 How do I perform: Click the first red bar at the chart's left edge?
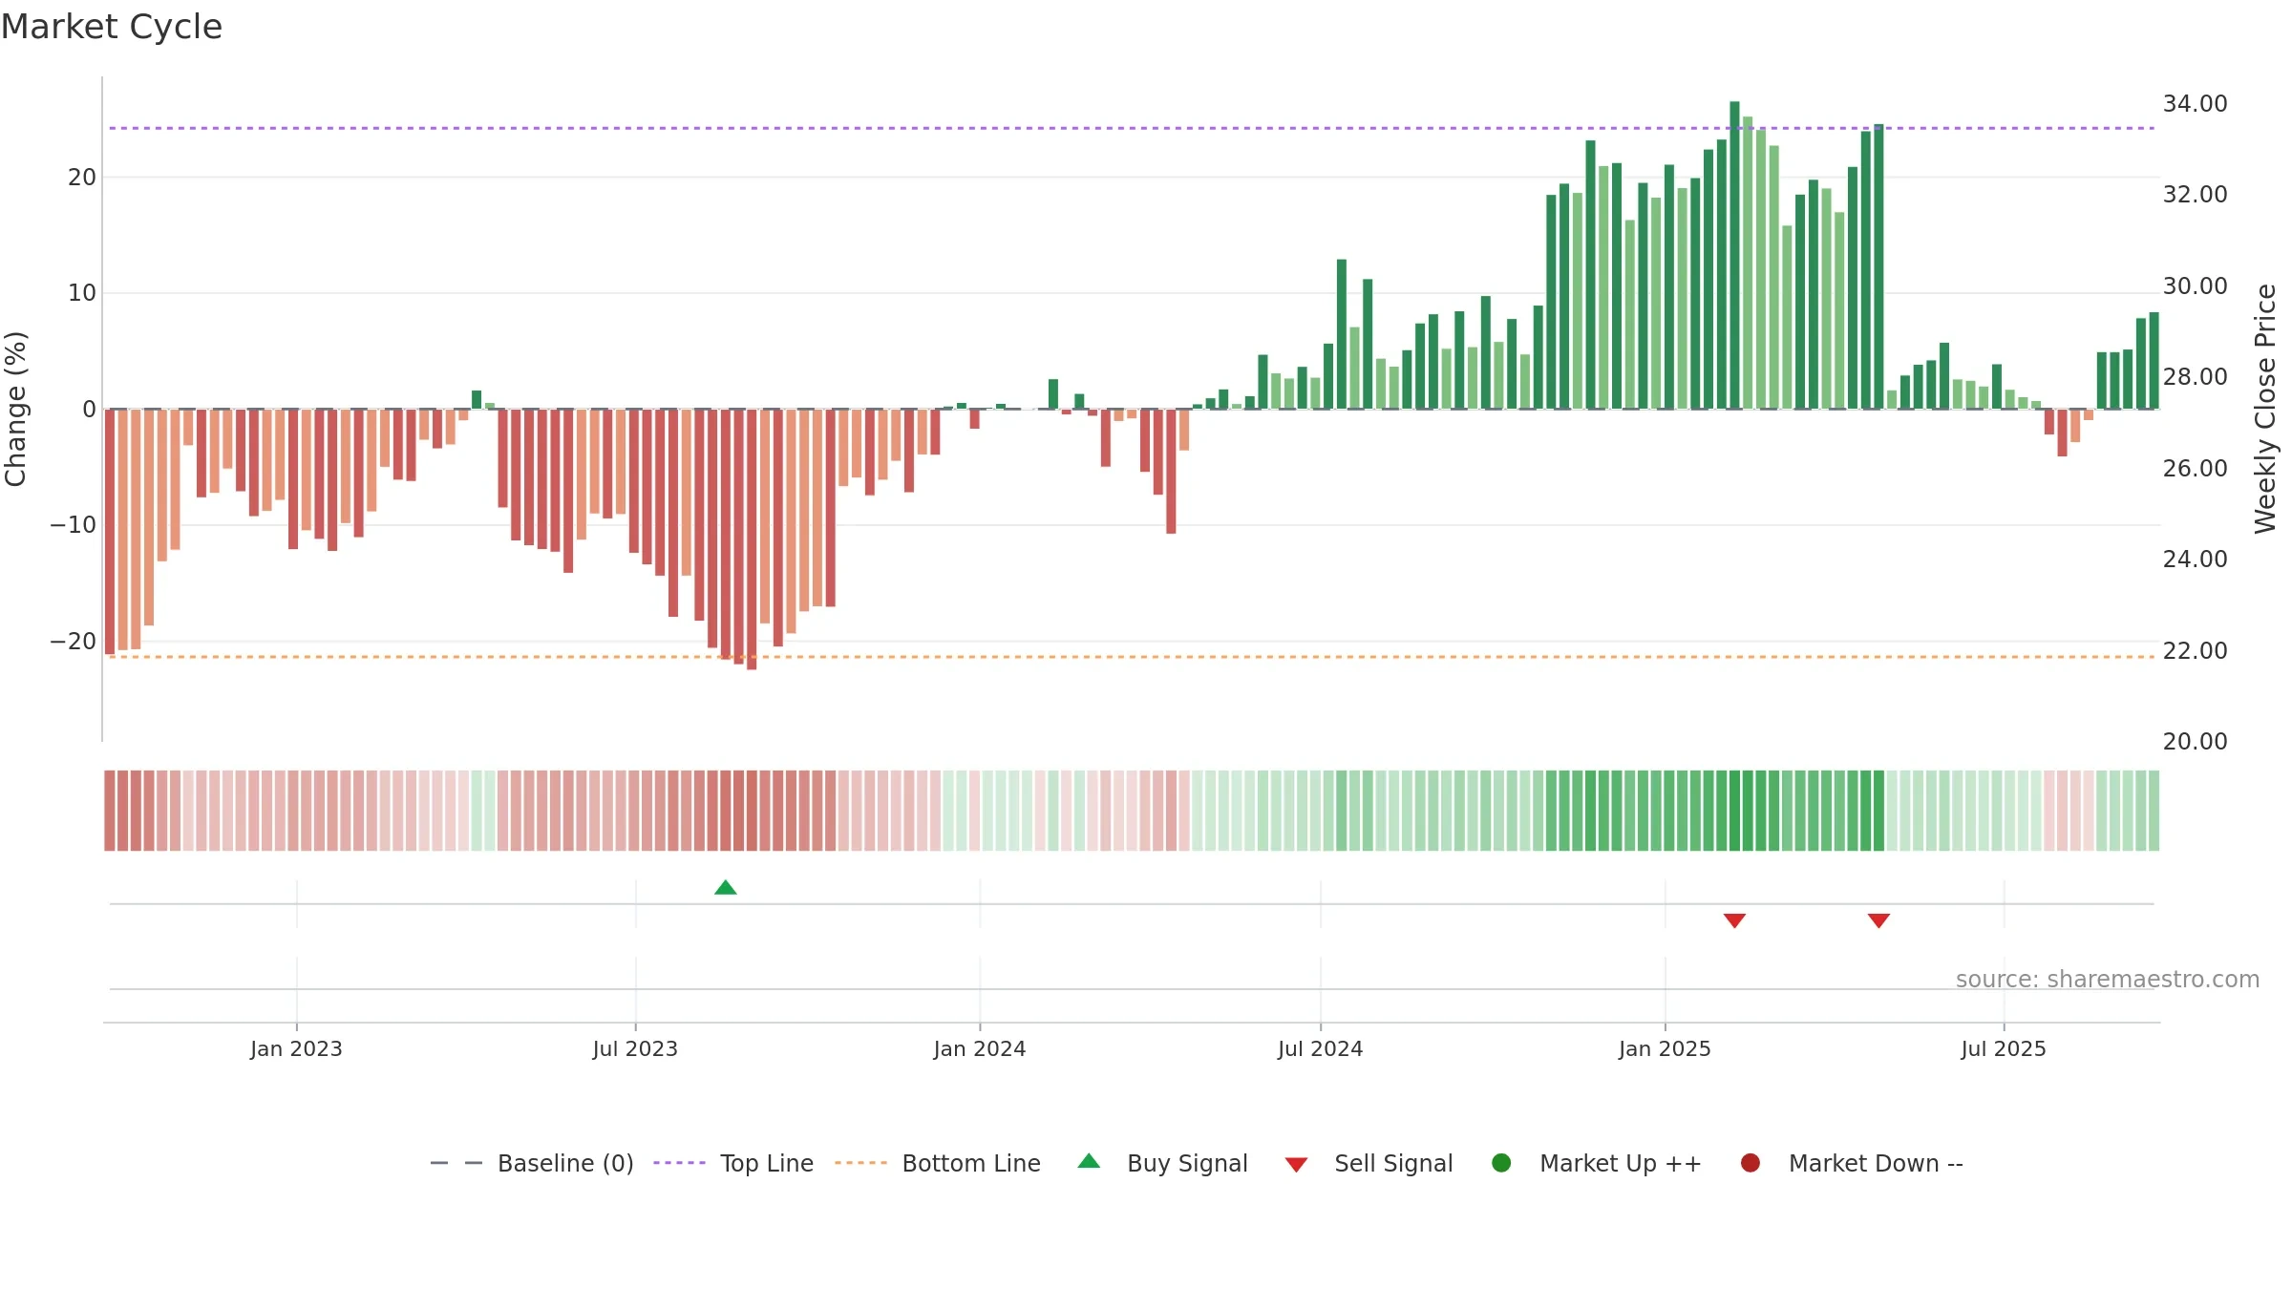[110, 532]
